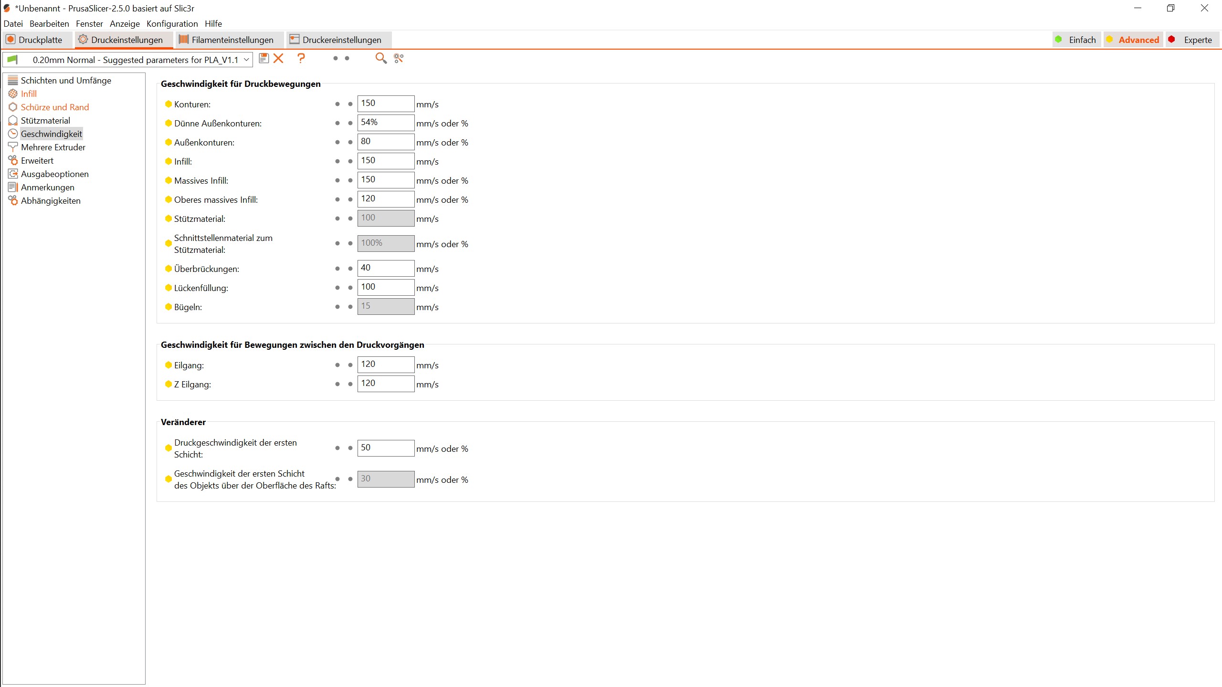Open the Datei menu
Screen dimensions: 1222x687
[13, 24]
